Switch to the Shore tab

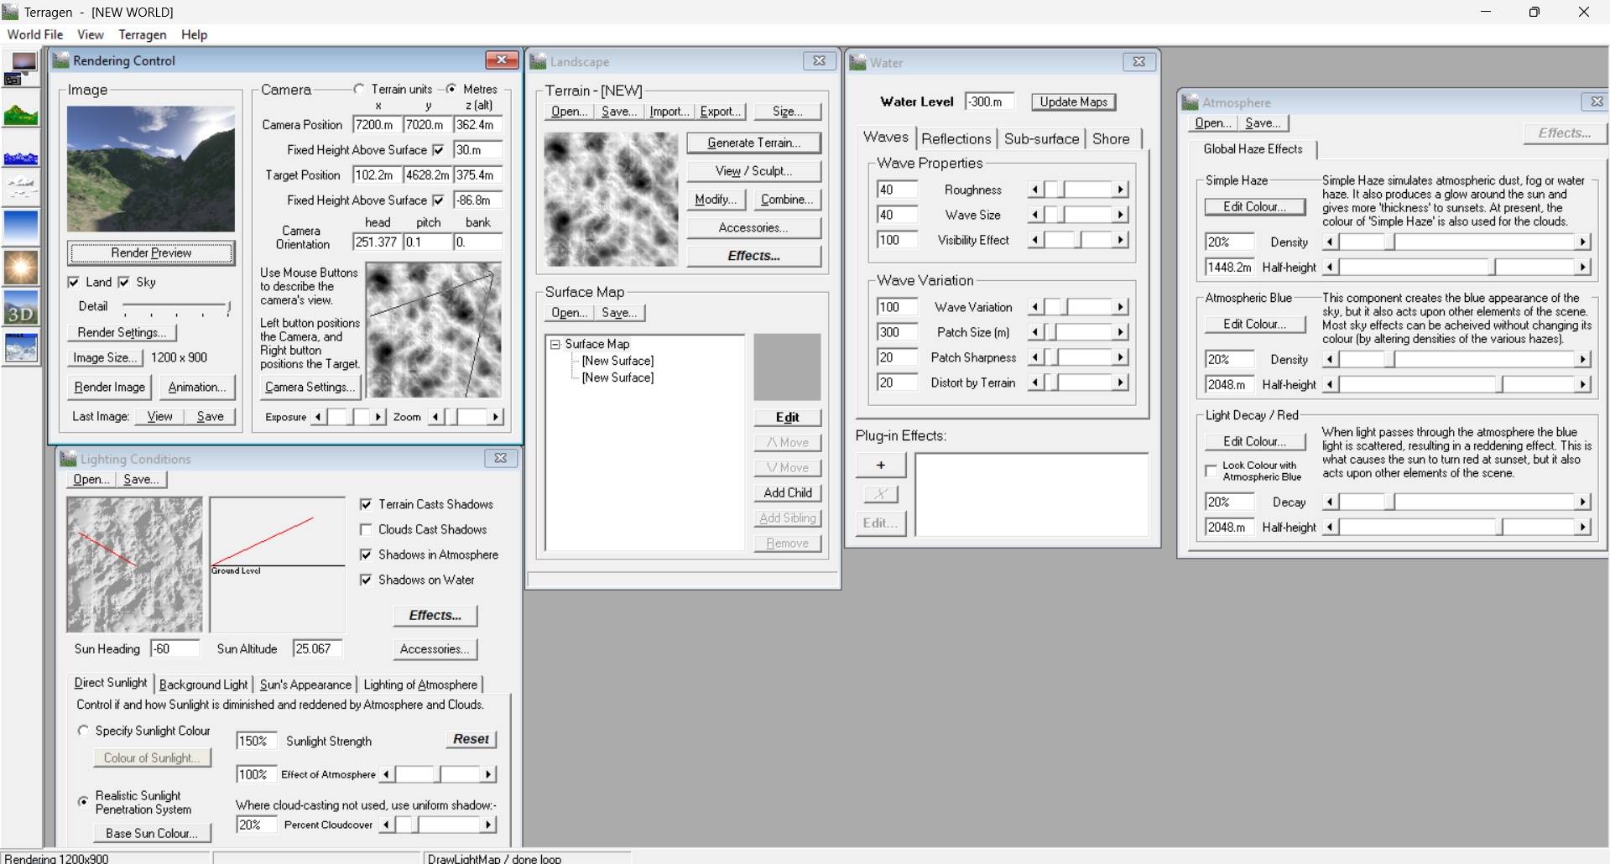tap(1111, 138)
